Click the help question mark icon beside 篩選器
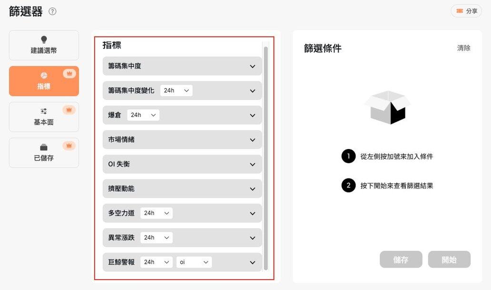 [52, 11]
